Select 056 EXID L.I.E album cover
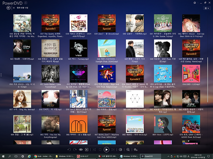Viewport: 213px width, 159px height. [191, 74]
